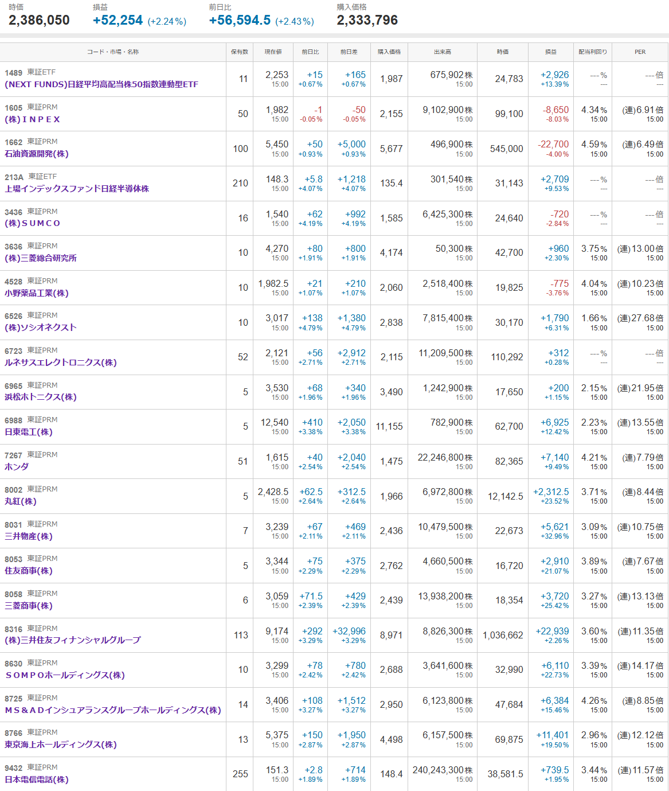
Task: Select ホンダ dividend yield 4.21%
Action: (594, 457)
